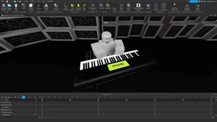The width and height of the screenshot is (217, 122).
Task: Open Unit Conversion tool
Action: point(163,7)
